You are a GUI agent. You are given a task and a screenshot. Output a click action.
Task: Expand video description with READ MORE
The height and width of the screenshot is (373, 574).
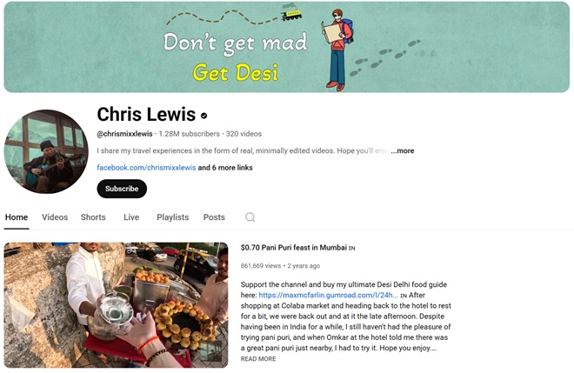[x=258, y=359]
